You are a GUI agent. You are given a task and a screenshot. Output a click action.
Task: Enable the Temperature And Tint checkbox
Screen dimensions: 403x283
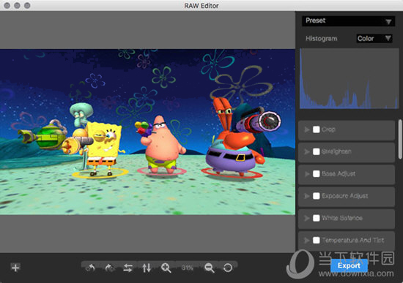click(316, 240)
